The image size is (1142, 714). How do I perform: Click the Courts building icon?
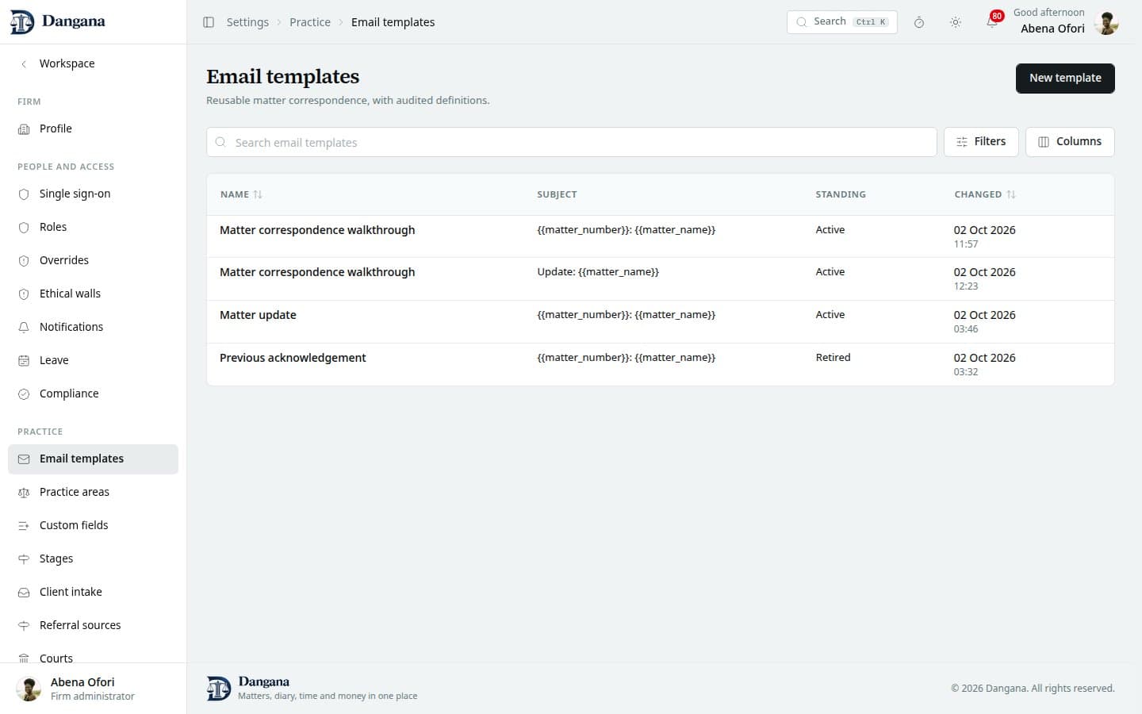pyautogui.click(x=24, y=658)
